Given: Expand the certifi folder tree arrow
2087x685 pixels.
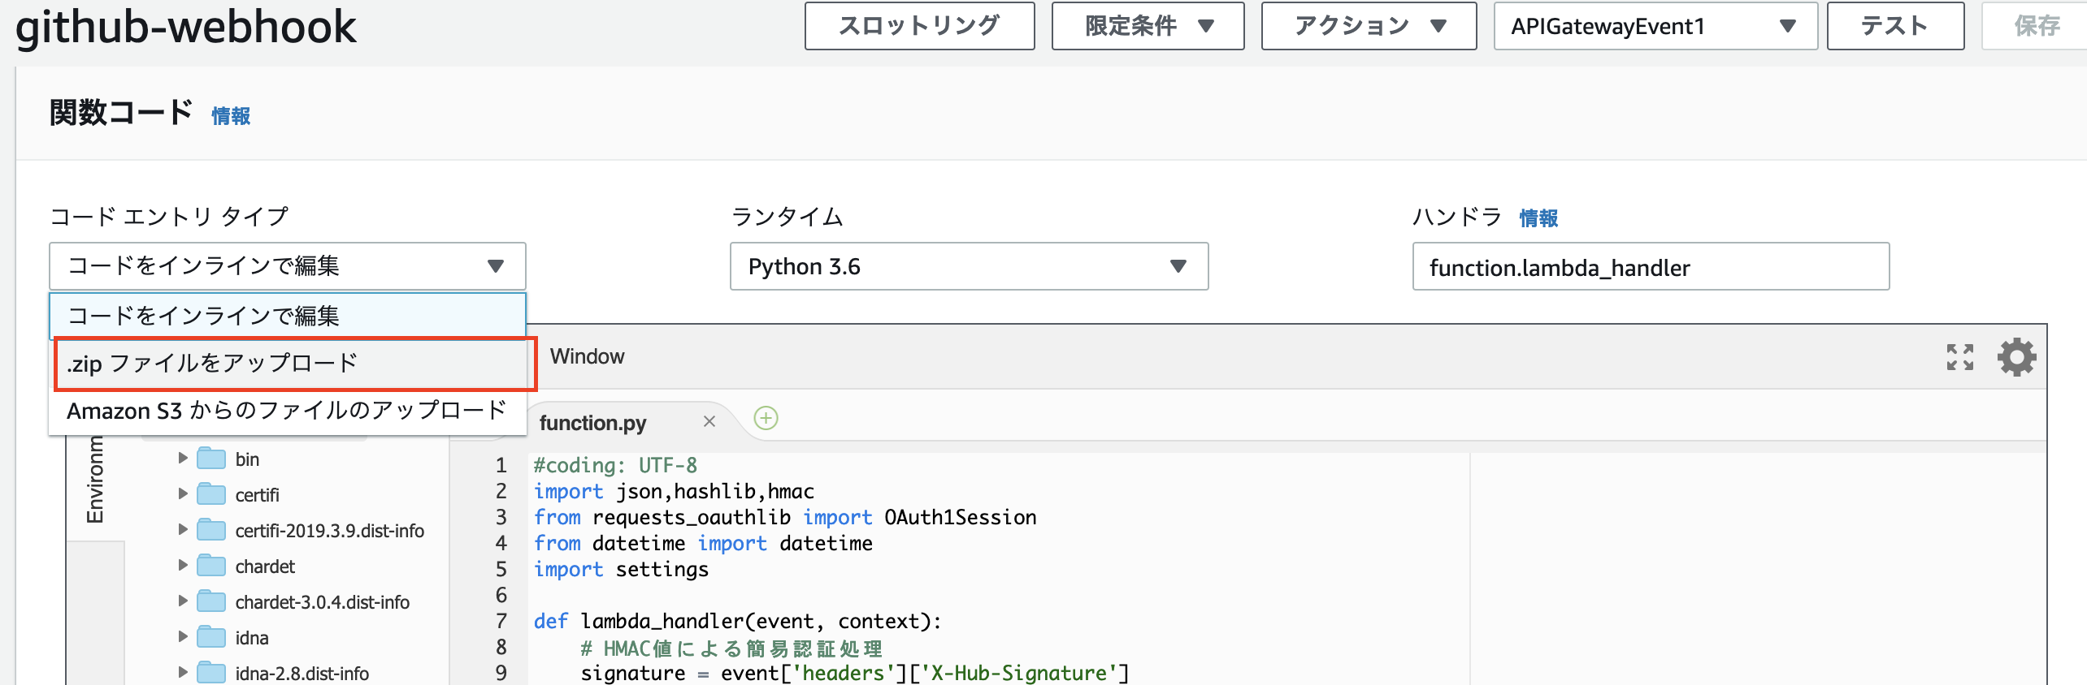Looking at the screenshot, I should pyautogui.click(x=183, y=493).
